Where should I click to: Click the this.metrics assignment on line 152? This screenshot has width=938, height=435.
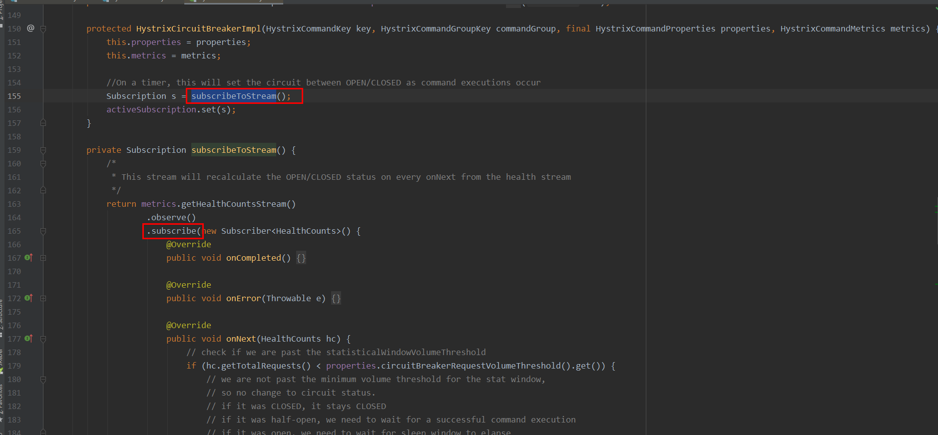[x=163, y=55]
